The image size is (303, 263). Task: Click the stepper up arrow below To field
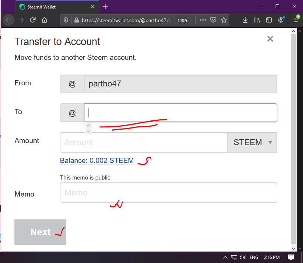click(x=88, y=126)
